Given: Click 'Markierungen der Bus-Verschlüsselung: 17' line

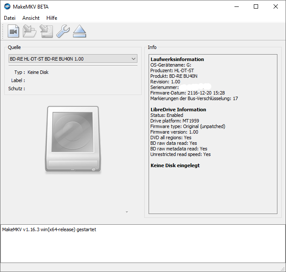Looking at the screenshot, I should (x=194, y=98).
